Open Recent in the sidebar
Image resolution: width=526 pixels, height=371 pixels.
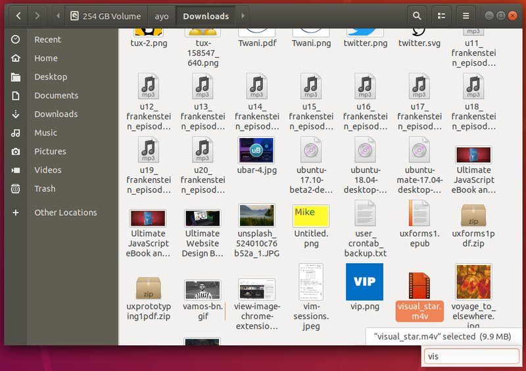point(47,39)
